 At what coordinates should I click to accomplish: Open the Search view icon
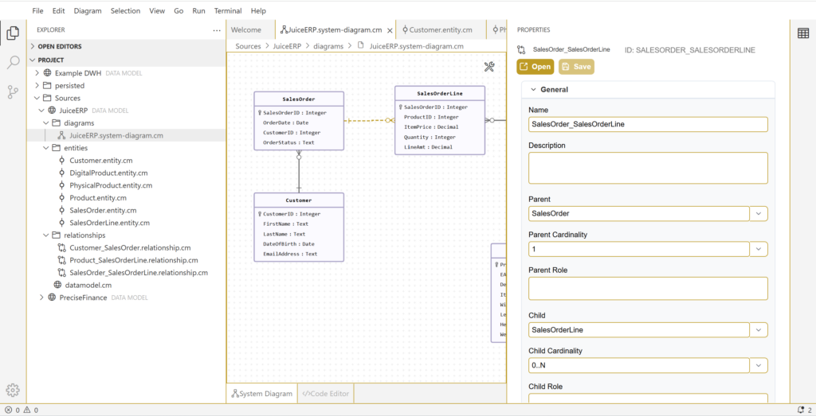(13, 63)
